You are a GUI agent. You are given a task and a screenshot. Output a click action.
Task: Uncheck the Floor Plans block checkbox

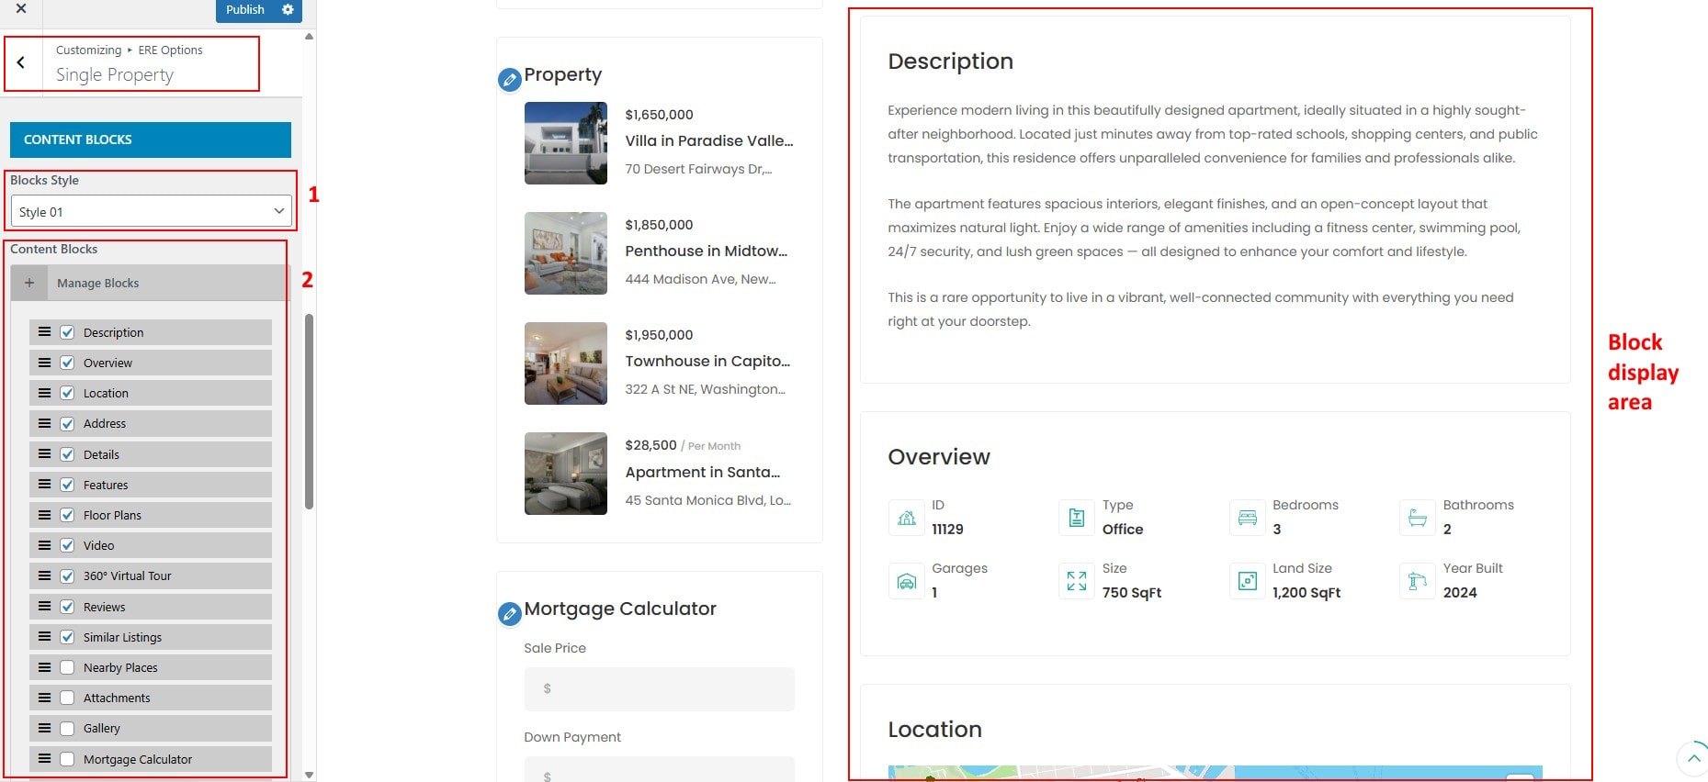pos(67,515)
